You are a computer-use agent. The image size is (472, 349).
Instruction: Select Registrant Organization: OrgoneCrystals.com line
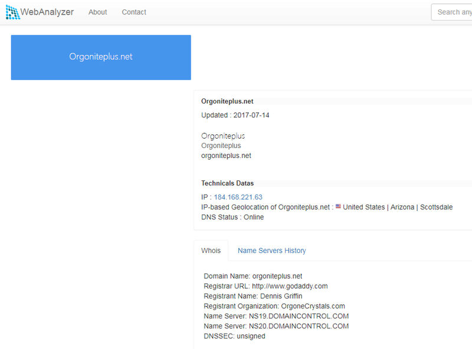(x=274, y=307)
